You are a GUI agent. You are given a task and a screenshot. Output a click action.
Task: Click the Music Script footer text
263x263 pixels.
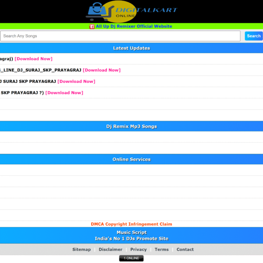tap(131, 232)
